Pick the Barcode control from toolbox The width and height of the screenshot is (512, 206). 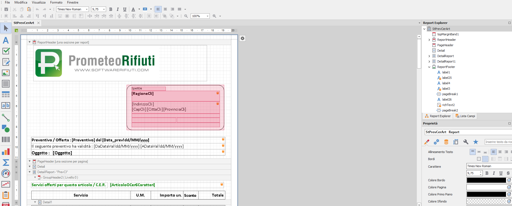point(6,139)
